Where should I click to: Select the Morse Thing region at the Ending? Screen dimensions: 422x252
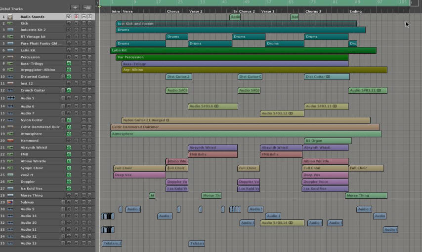click(366, 195)
